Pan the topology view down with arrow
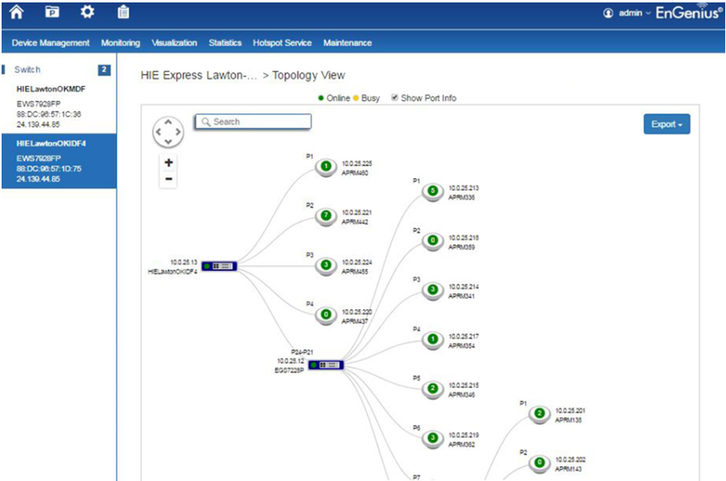The width and height of the screenshot is (726, 481). (x=168, y=141)
